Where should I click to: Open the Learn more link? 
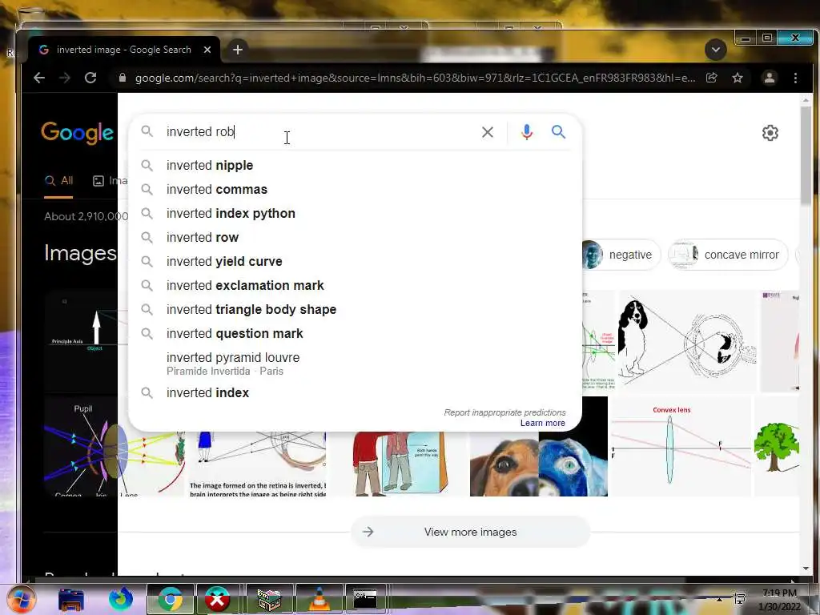542,423
